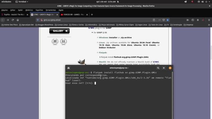The width and height of the screenshot is (212, 119).
Task: Click the terminal new tab icon
Action: point(69,68)
